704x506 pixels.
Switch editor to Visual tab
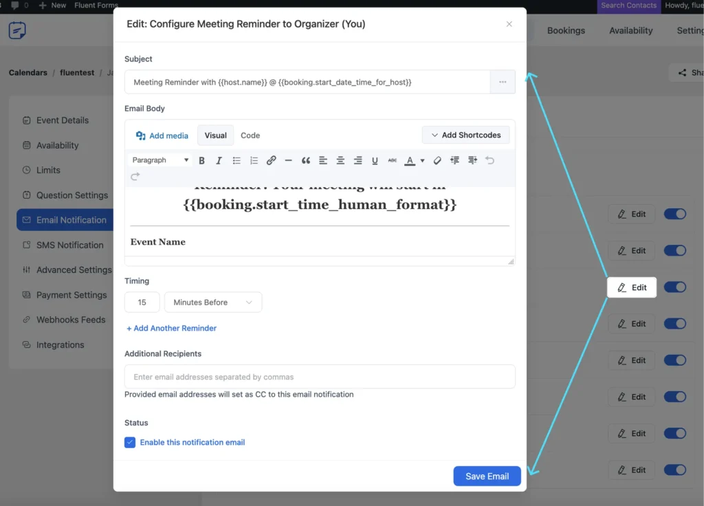click(215, 135)
